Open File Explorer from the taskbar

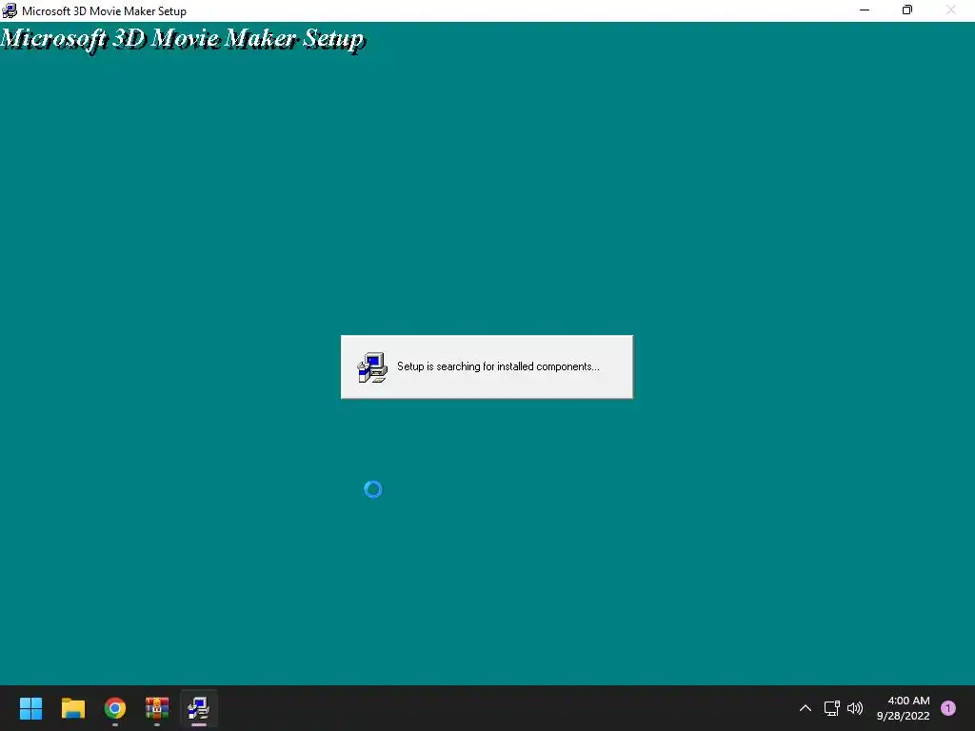point(72,708)
